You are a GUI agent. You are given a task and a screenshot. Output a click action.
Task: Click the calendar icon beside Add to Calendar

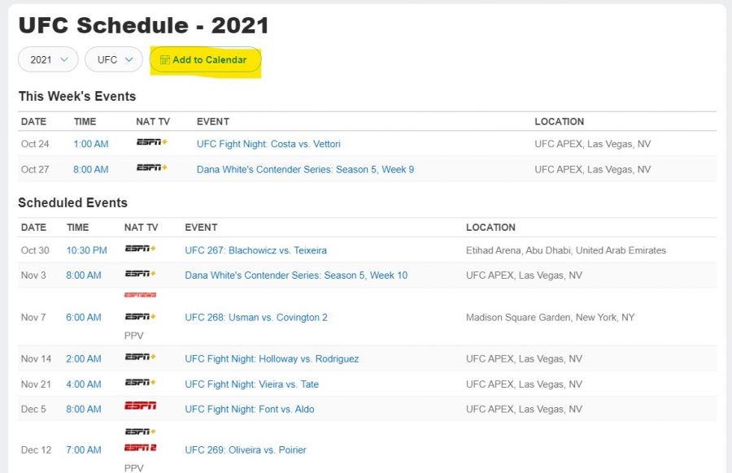165,60
